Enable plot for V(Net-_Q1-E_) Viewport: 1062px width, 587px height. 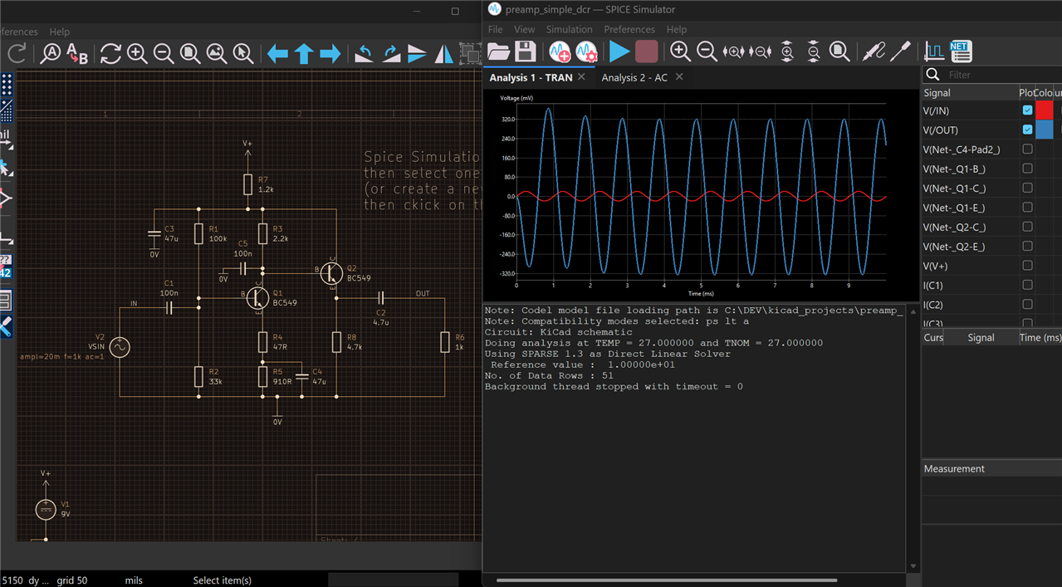coord(1027,208)
